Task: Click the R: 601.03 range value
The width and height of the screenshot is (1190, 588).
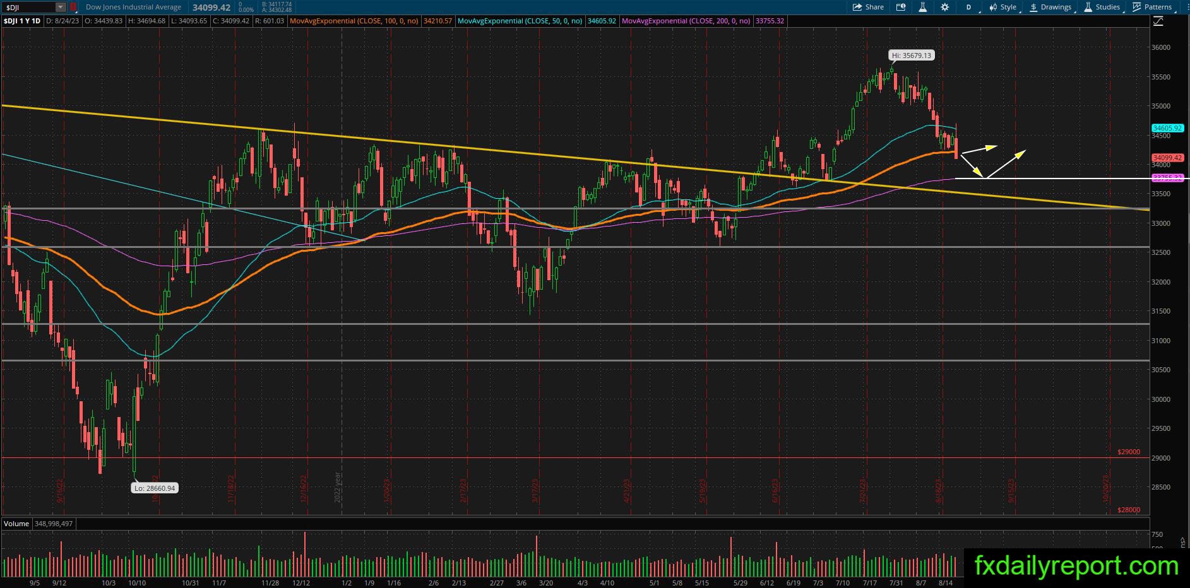Action: (x=269, y=21)
